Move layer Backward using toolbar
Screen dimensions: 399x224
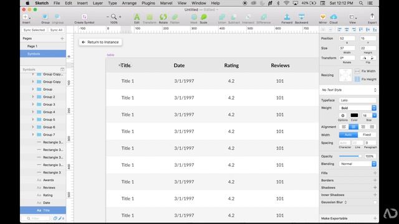pos(302,17)
